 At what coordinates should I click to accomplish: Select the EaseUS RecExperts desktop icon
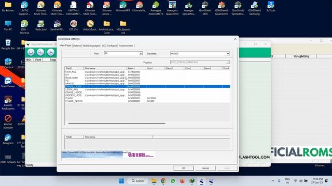tap(8, 103)
